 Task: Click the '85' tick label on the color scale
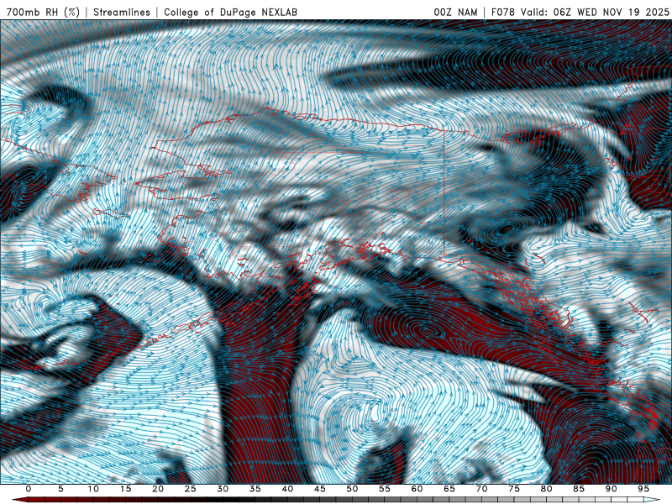click(x=579, y=489)
